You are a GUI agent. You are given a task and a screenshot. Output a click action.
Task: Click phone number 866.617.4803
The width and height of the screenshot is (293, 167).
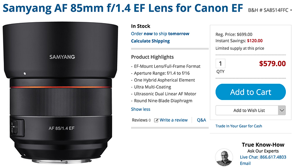[x=273, y=157]
